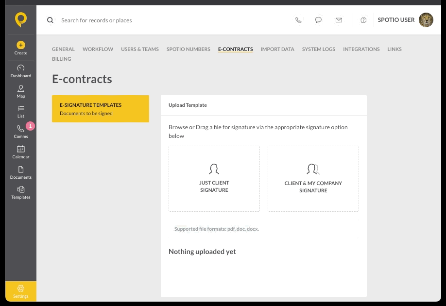The width and height of the screenshot is (446, 306).
Task: Open the chat messages icon in the top bar
Action: tap(318, 20)
